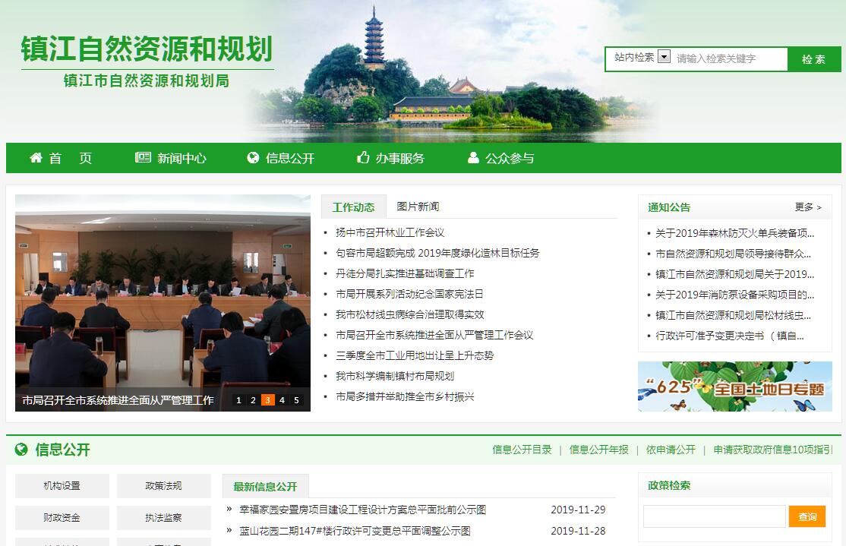Viewport: 846px width, 546px height.
Task: Open the 站内检索 dropdown arrow
Action: [664, 56]
